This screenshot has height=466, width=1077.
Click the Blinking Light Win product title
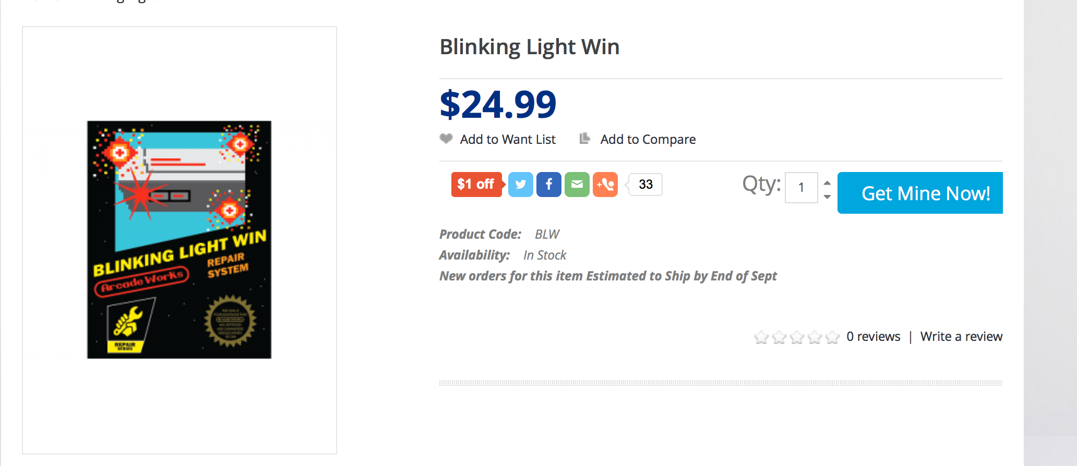(530, 47)
